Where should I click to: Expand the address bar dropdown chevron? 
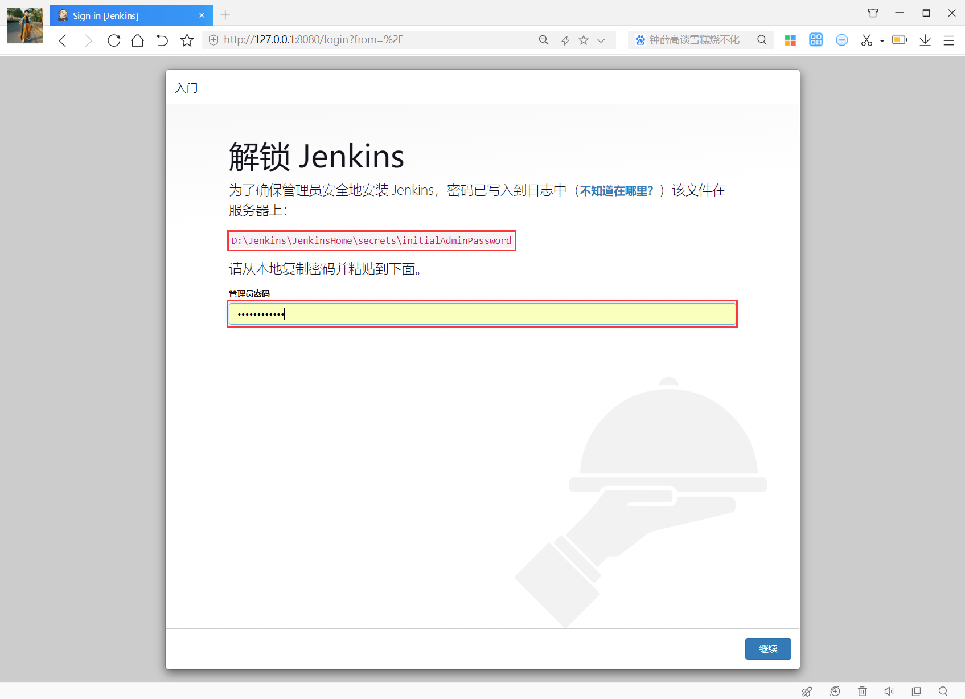point(601,40)
